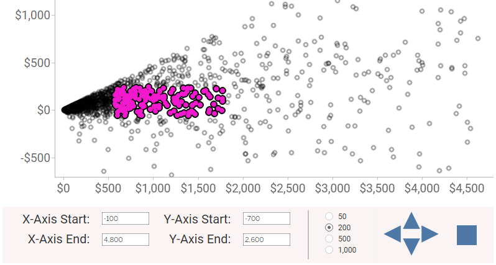Image resolution: width=496 pixels, height=265 pixels.
Task: Click the Y-Axis End input field
Action: click(x=267, y=239)
